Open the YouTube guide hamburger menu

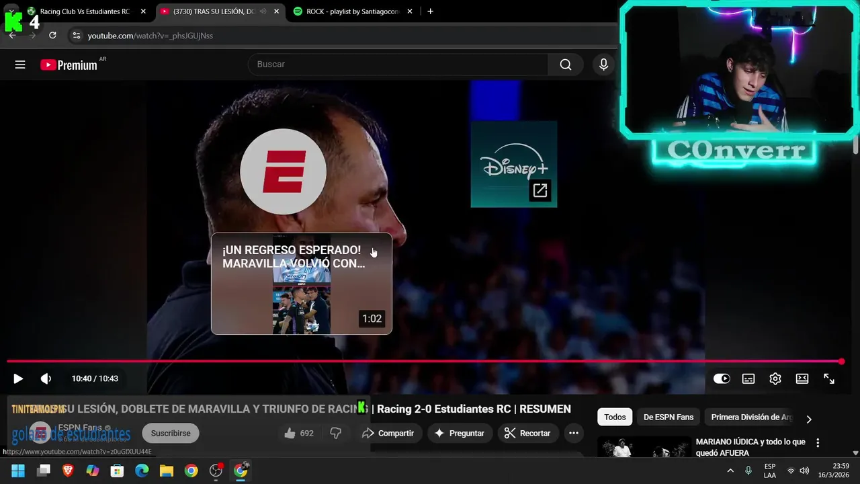point(20,65)
